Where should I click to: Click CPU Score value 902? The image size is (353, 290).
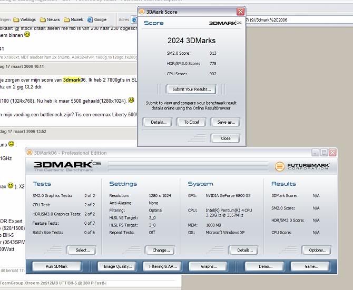coord(213,74)
